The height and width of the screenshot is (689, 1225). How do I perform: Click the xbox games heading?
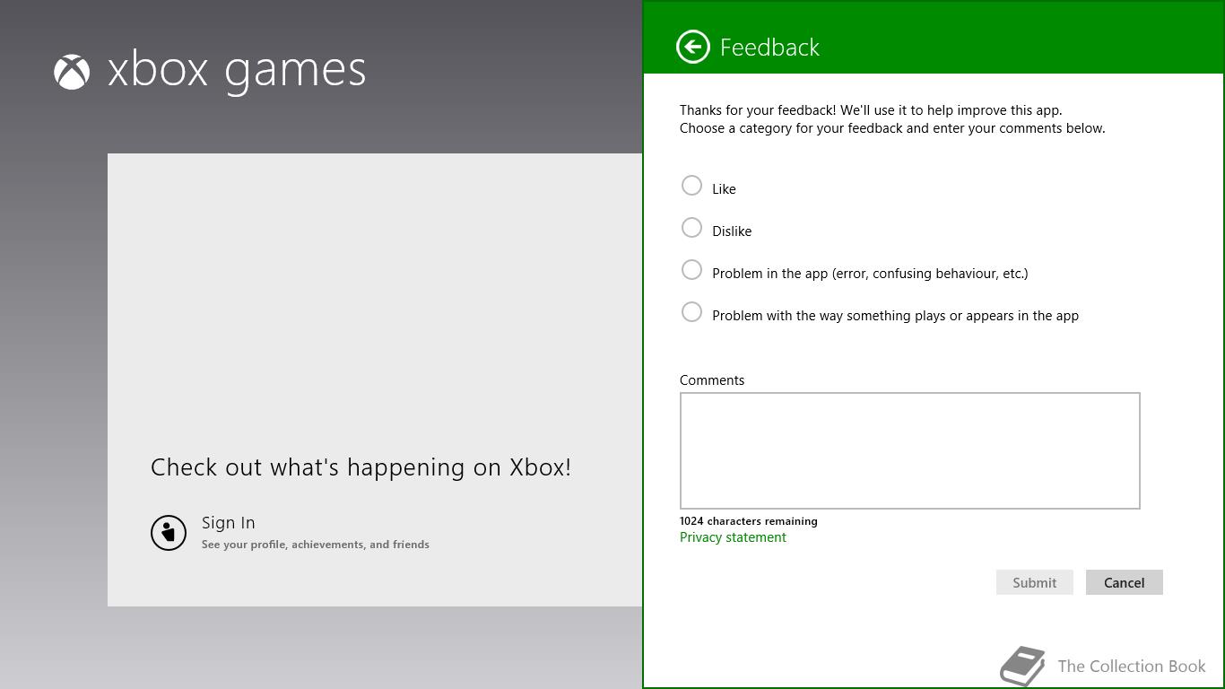click(x=237, y=72)
